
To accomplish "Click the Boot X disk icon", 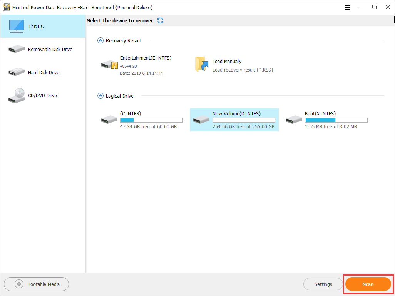I will point(294,120).
